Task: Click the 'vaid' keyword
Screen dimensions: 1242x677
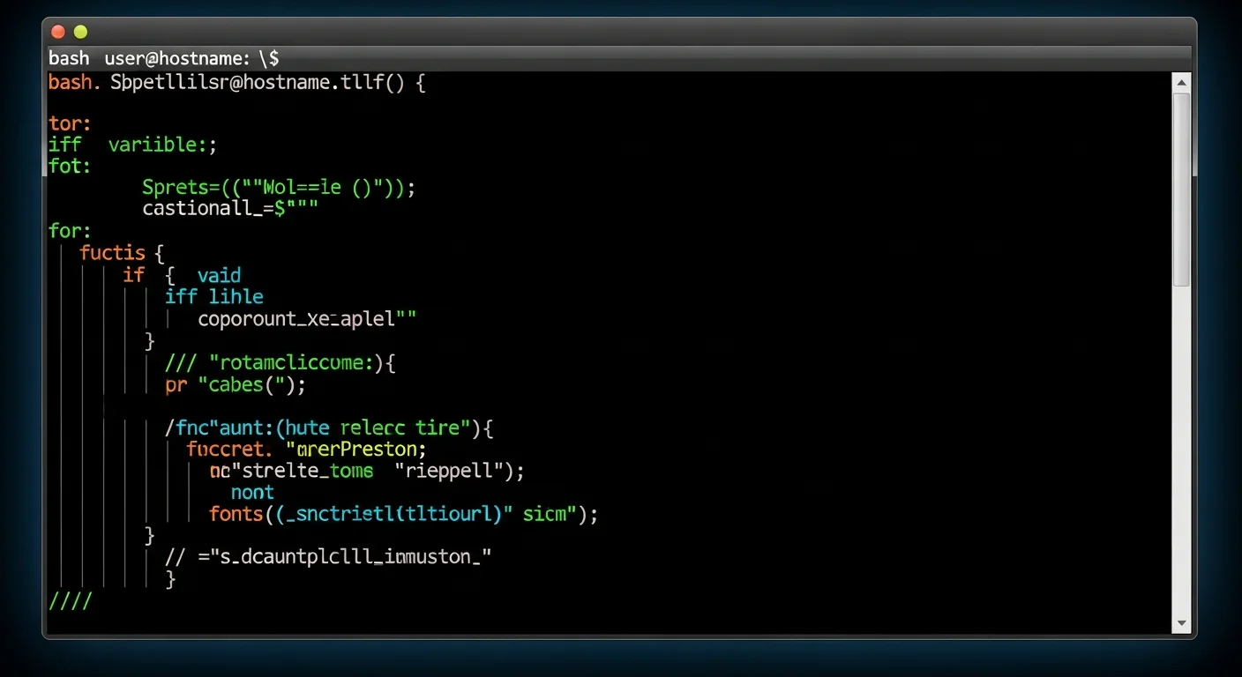Action: [219, 275]
